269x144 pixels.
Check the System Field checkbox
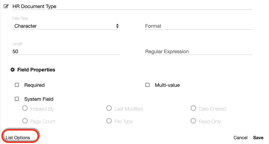17,99
